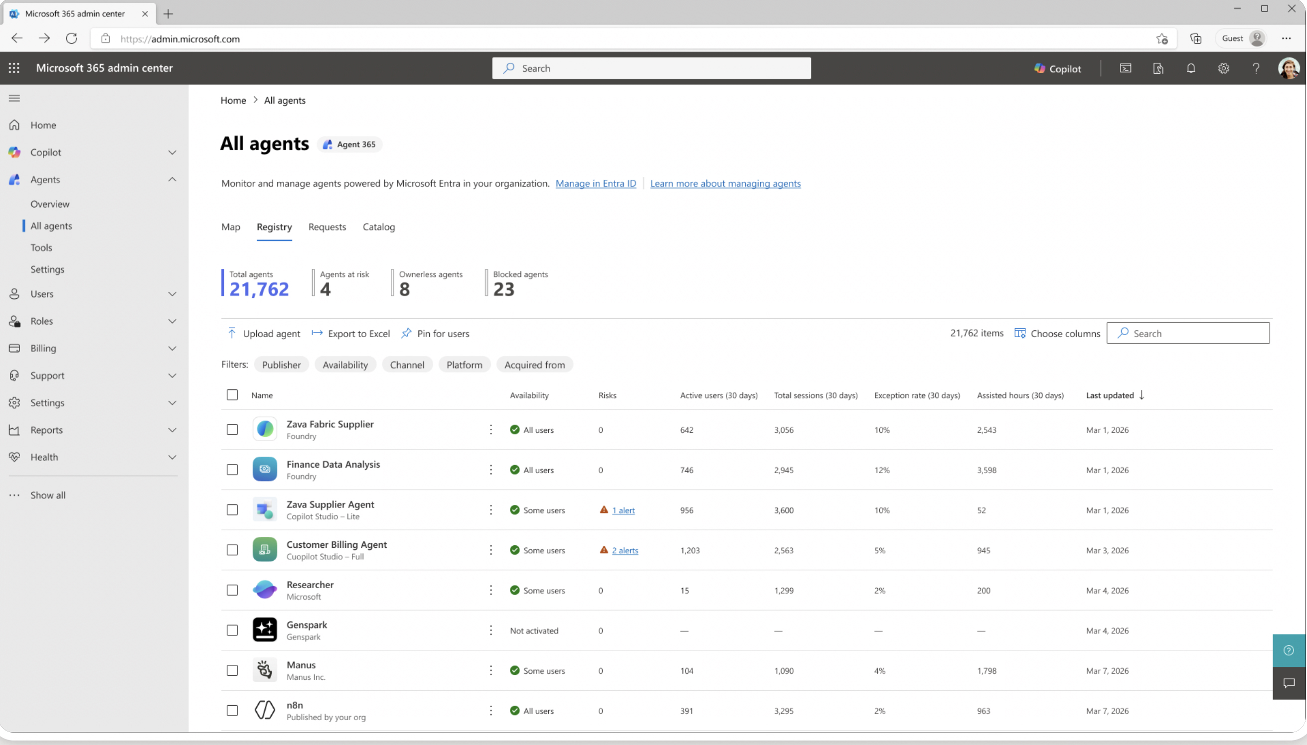Open more options for Manus
The image size is (1307, 745).
tap(490, 671)
